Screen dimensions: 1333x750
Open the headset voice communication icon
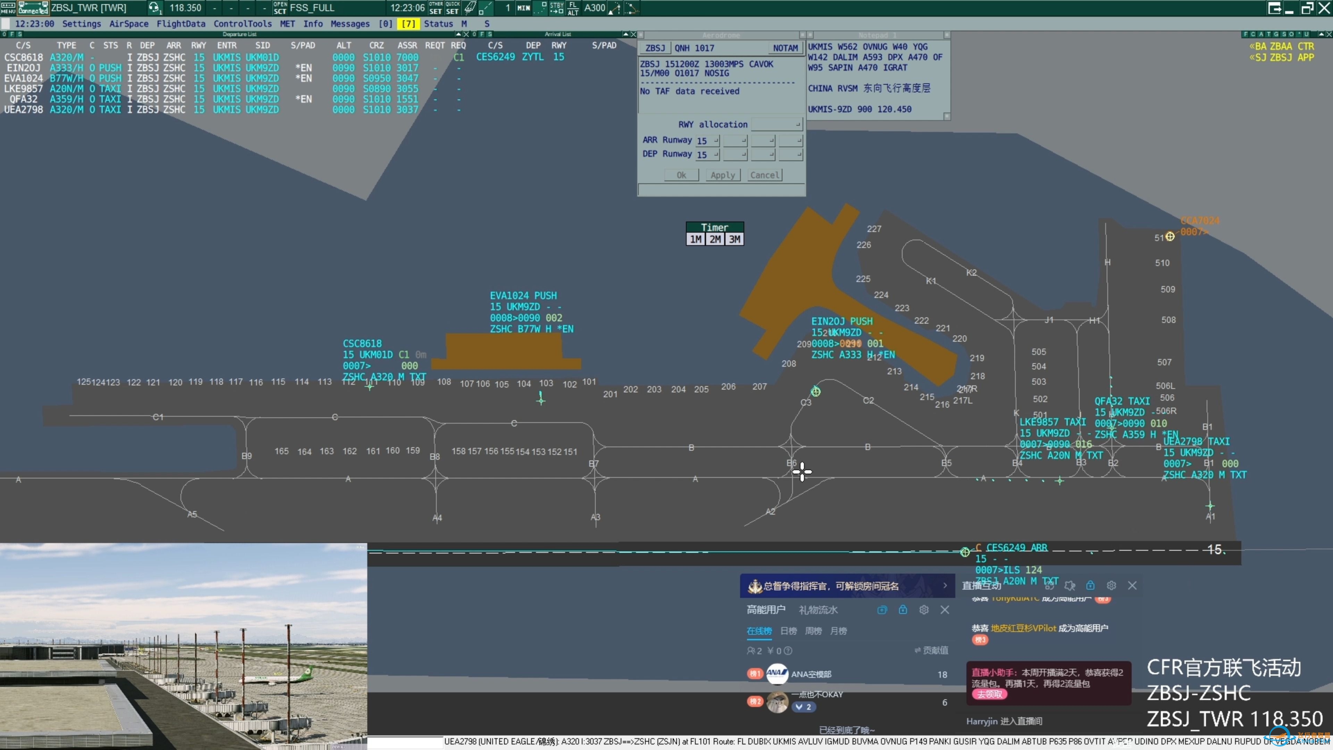tap(154, 8)
